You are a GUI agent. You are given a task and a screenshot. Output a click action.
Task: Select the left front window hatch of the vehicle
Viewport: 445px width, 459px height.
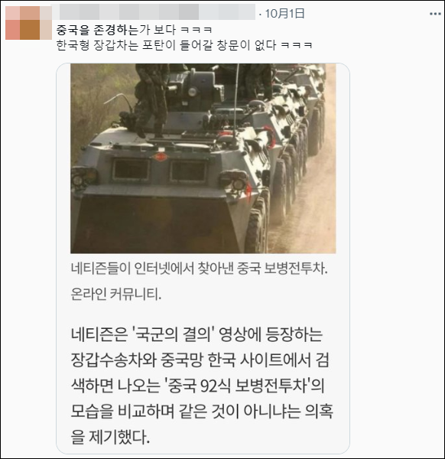point(131,170)
